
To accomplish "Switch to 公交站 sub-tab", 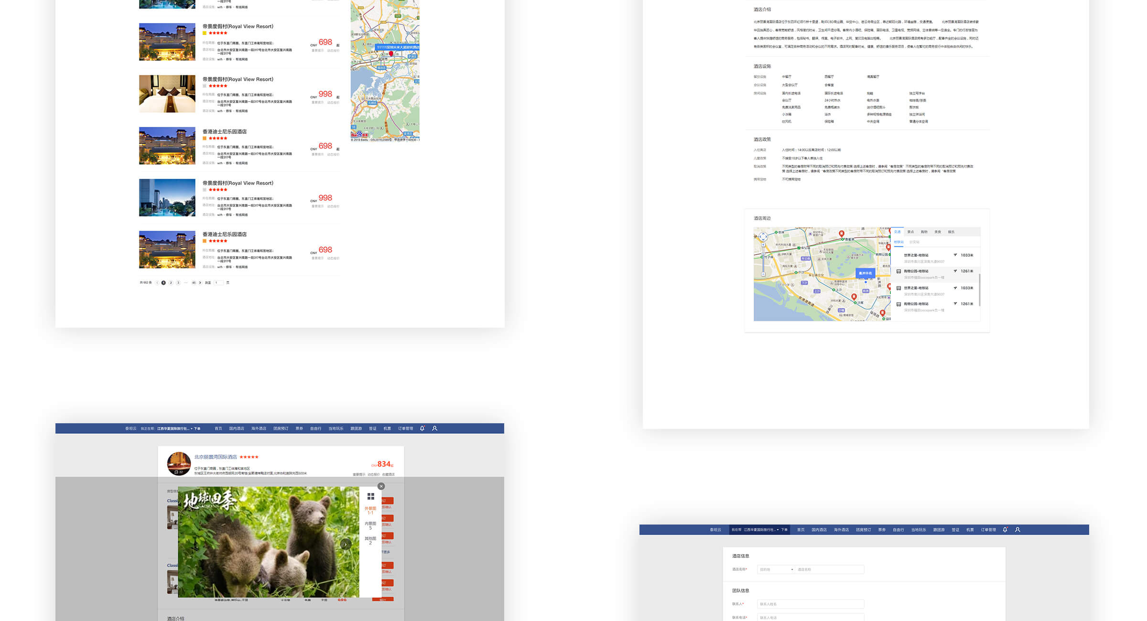I will pyautogui.click(x=914, y=242).
